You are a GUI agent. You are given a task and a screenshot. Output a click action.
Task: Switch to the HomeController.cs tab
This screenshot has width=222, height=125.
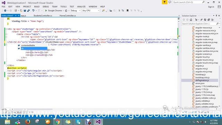(x=68, y=16)
